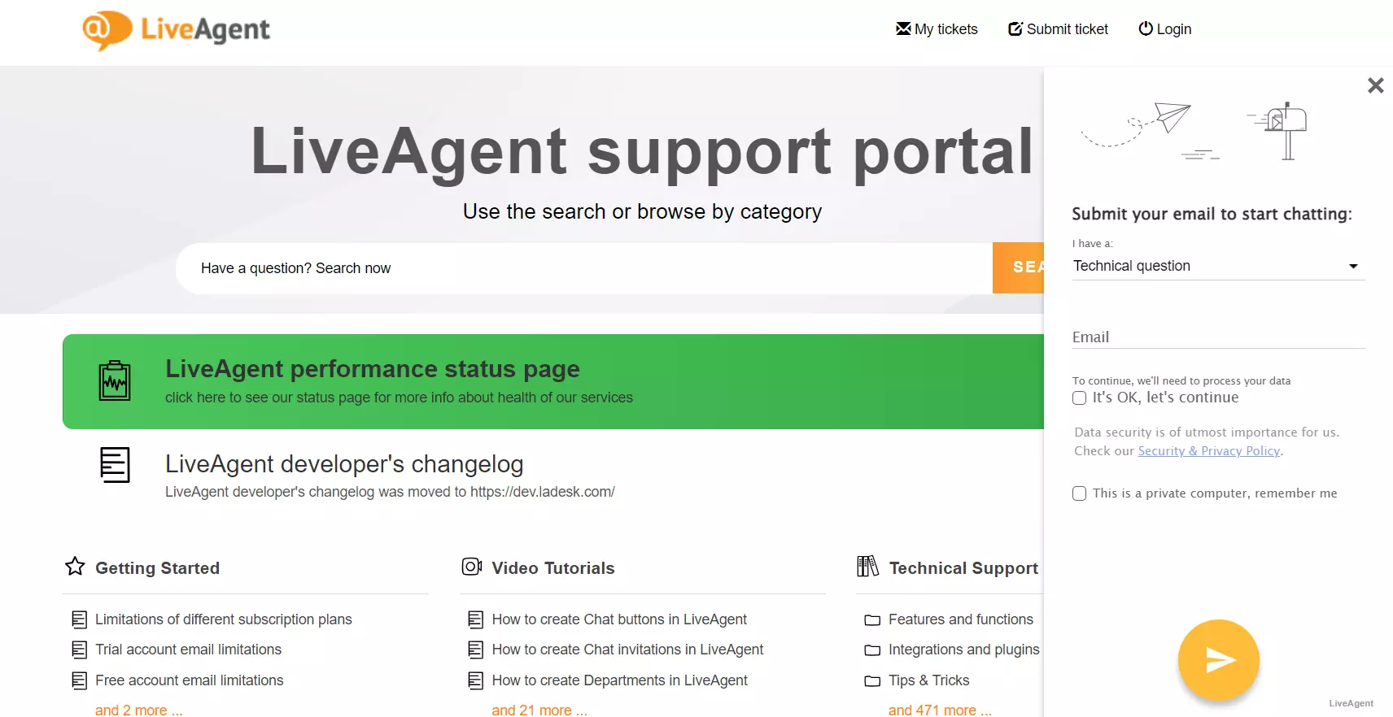Close the chat panel with X
The height and width of the screenshot is (717, 1393).
(x=1375, y=85)
